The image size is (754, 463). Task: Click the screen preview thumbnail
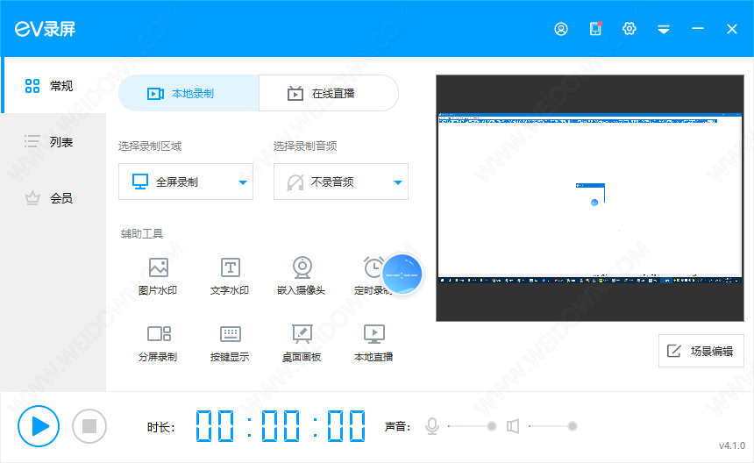click(590, 198)
